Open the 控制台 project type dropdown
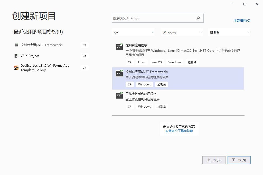Viewport: 263px width, 175px height. (229, 32)
